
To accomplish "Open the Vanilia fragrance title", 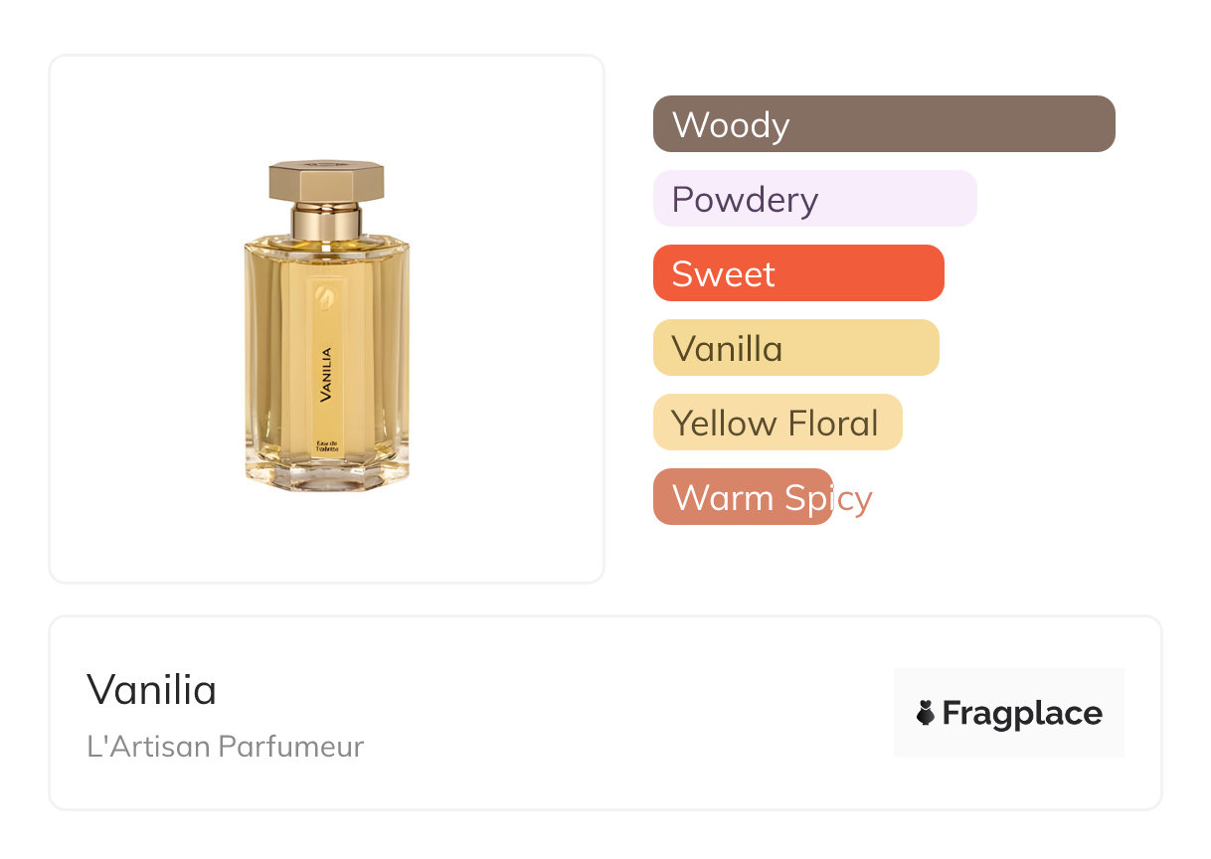I will click(x=152, y=689).
